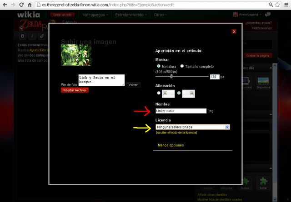Select the Tamaño completo radio button

[182, 66]
